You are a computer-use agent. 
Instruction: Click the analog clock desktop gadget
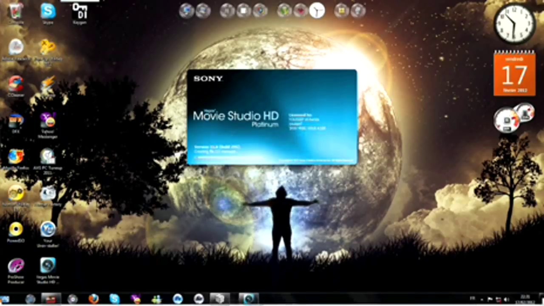click(x=514, y=23)
